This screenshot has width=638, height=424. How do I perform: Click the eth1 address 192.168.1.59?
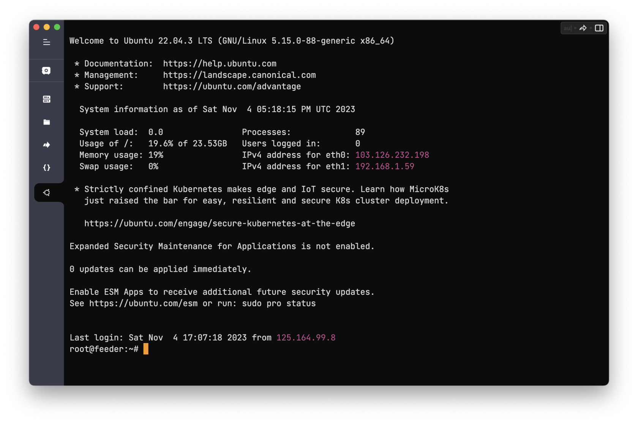pos(385,166)
